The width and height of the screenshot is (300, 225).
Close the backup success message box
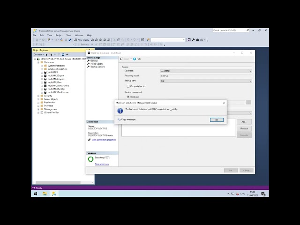point(224,103)
